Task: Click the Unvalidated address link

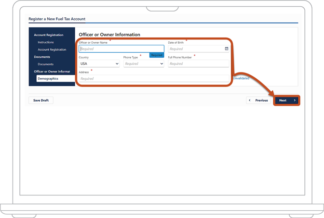Action: pos(241,78)
